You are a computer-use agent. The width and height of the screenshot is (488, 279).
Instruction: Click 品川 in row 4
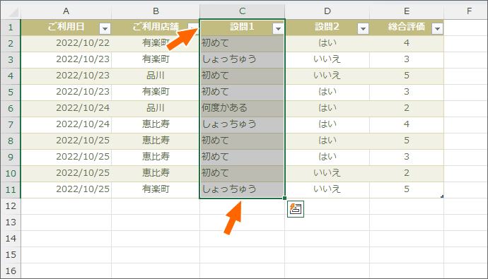coord(156,76)
